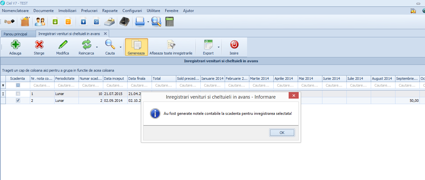Viewport: 425px width, 180px height.
Task: Expand the Export dropdown arrow
Action: tap(218, 47)
